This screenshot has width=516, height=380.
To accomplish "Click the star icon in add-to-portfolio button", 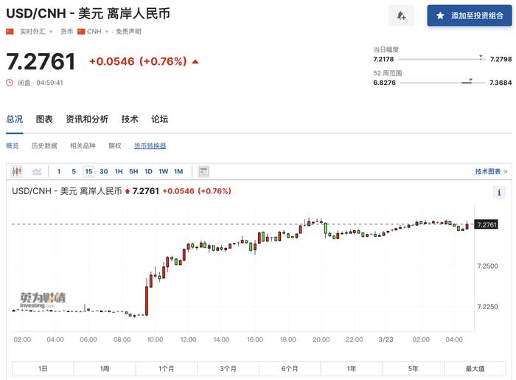I will pyautogui.click(x=440, y=15).
